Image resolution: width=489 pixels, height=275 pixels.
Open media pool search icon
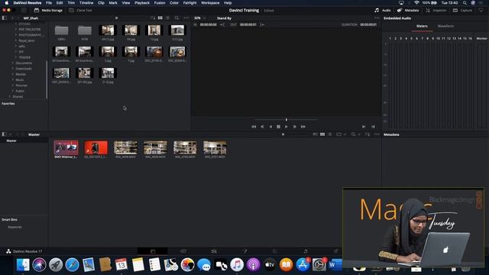pos(353,134)
